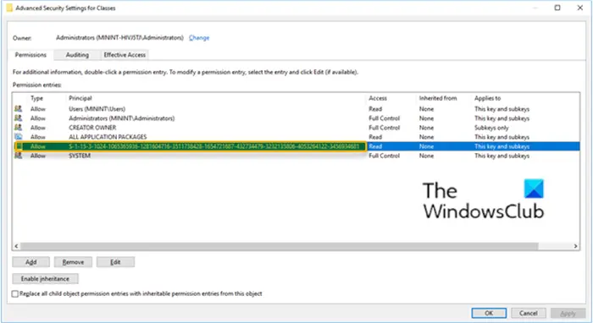Viewport: 593px width, 323px height.
Task: Change the owner via Change link
Action: point(199,38)
